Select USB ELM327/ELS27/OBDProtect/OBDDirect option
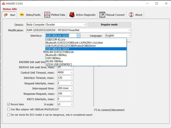This screenshot has width=171, height=128. [x=86, y=46]
